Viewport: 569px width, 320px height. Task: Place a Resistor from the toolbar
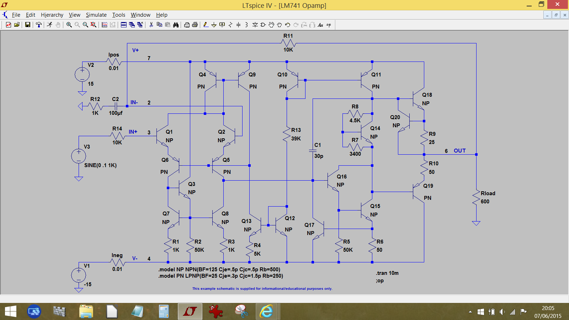point(230,25)
